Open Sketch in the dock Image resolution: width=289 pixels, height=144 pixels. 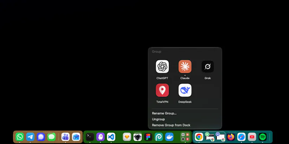127,137
